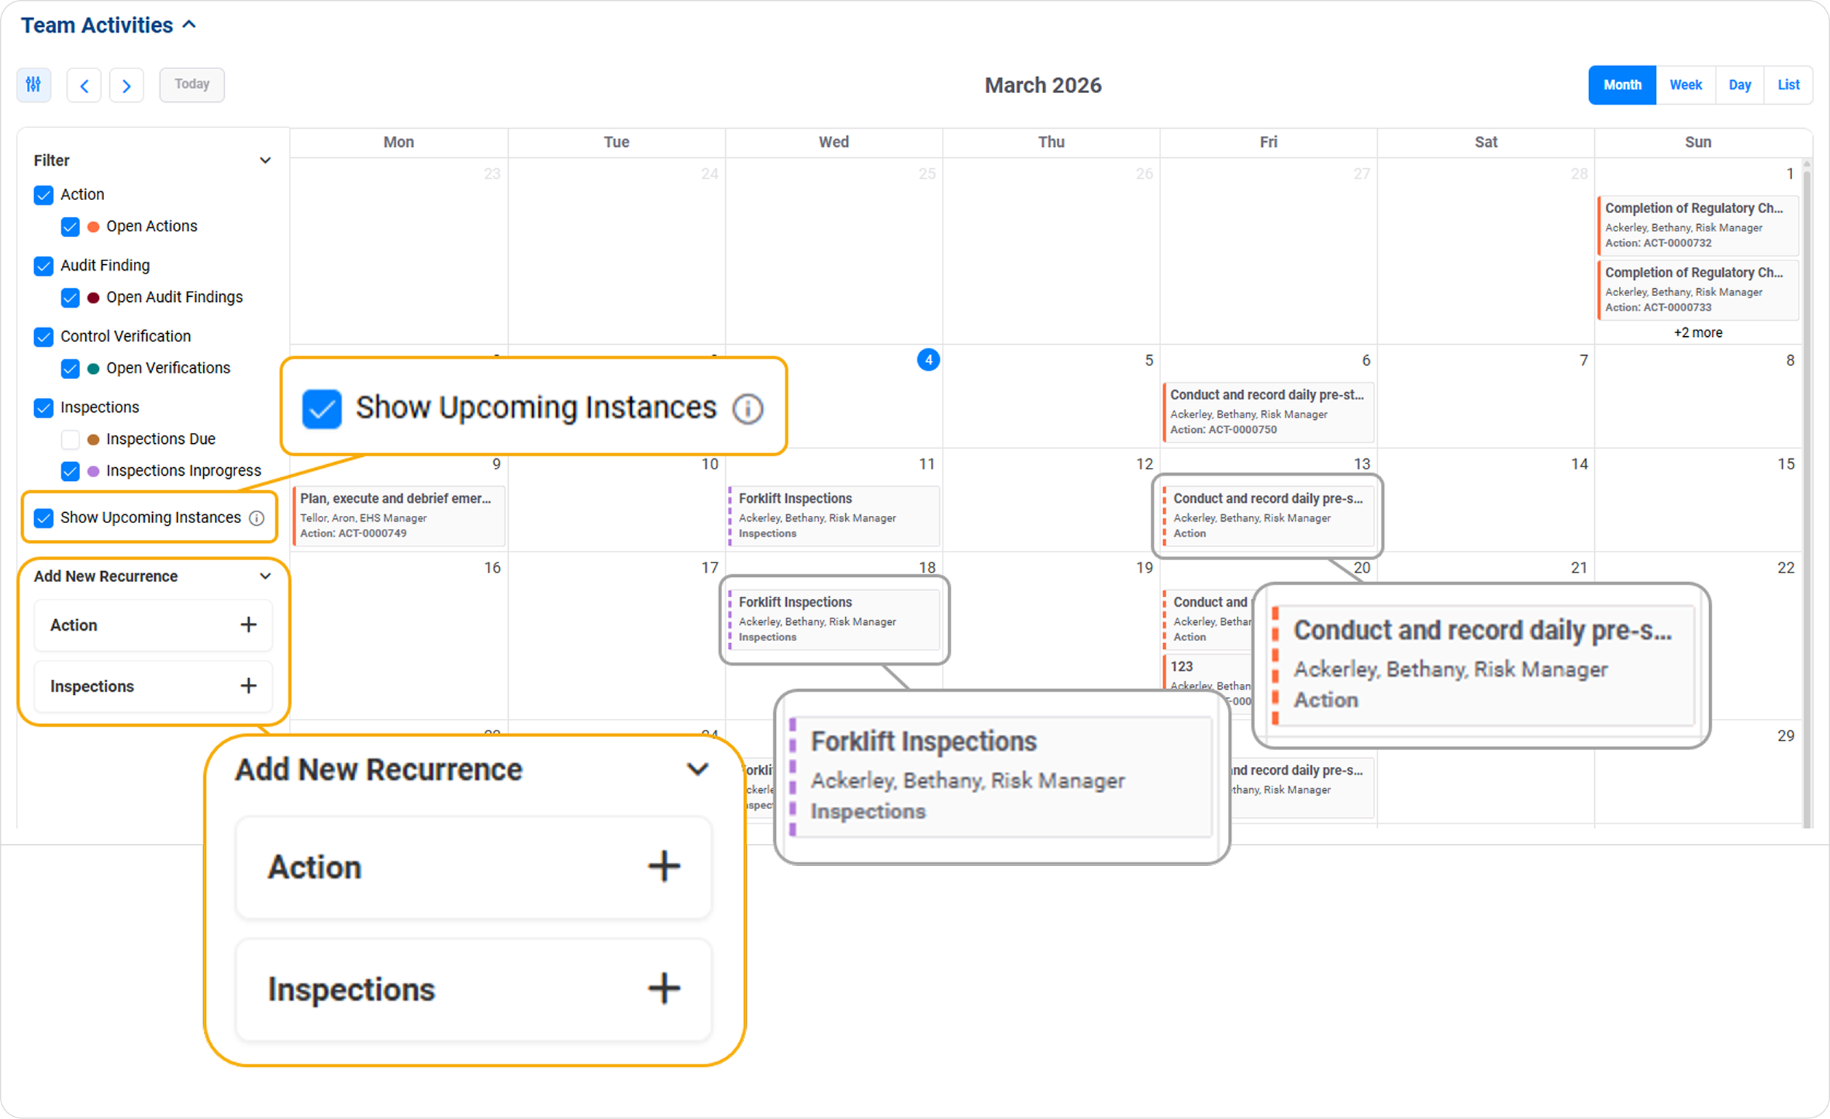Click the Today button

[x=191, y=84]
